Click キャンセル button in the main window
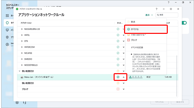 click(x=160, y=102)
